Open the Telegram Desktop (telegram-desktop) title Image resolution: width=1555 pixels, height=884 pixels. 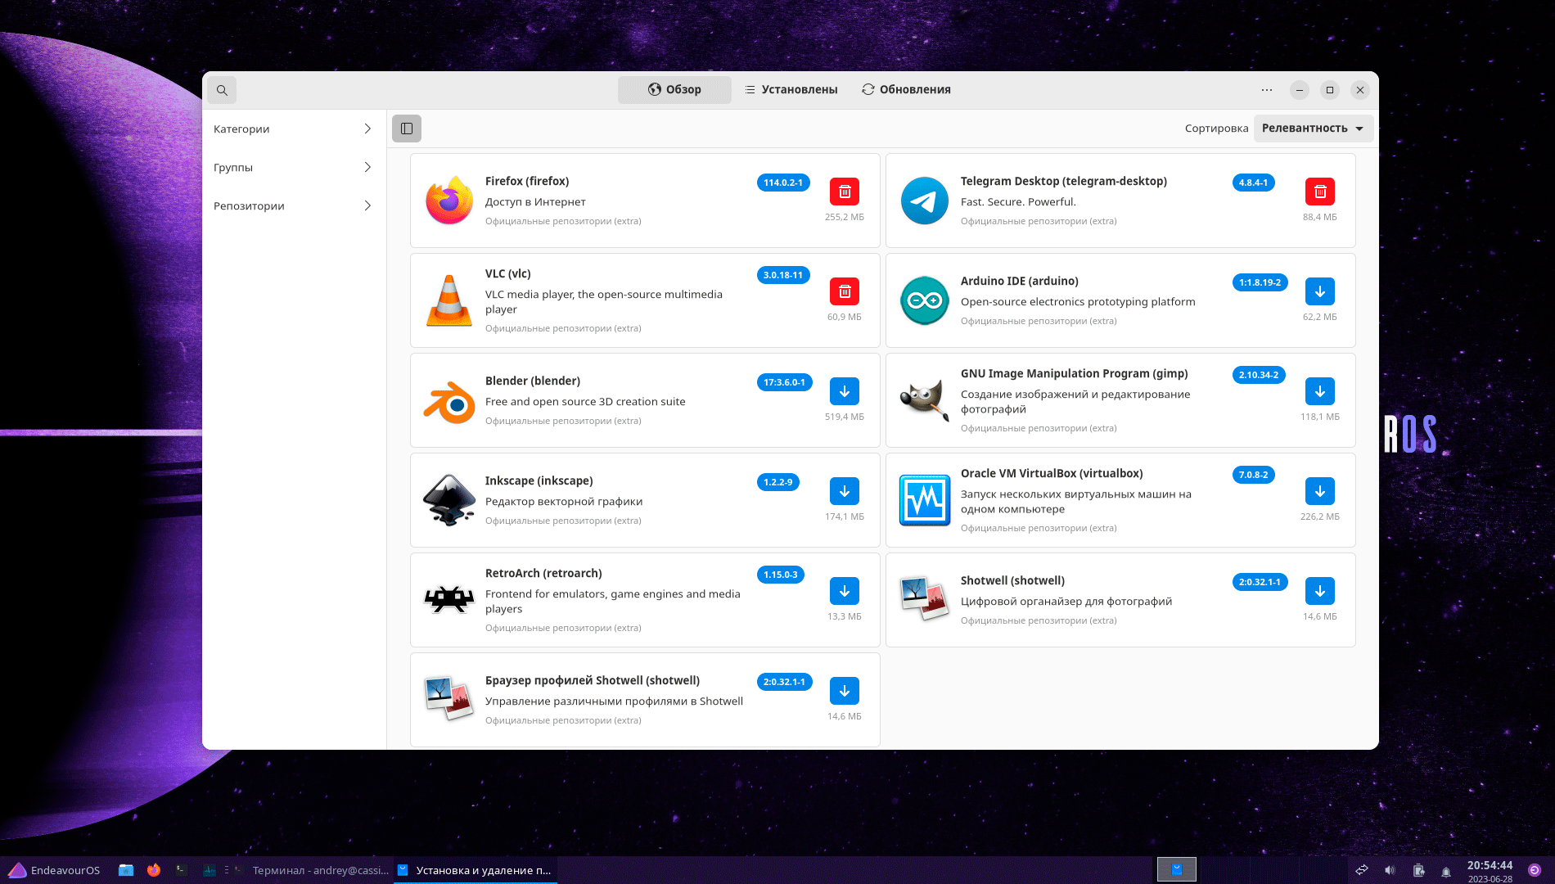(x=1064, y=181)
